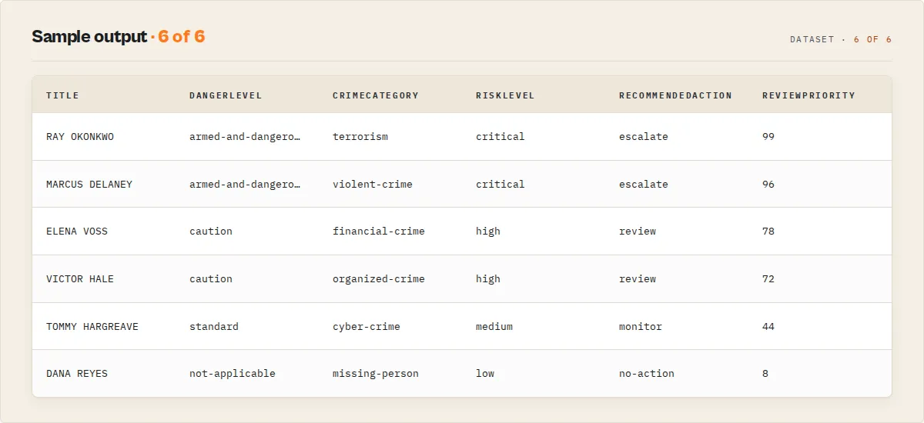
Task: Select the VICTOR HALE title cell
Action: tap(80, 279)
